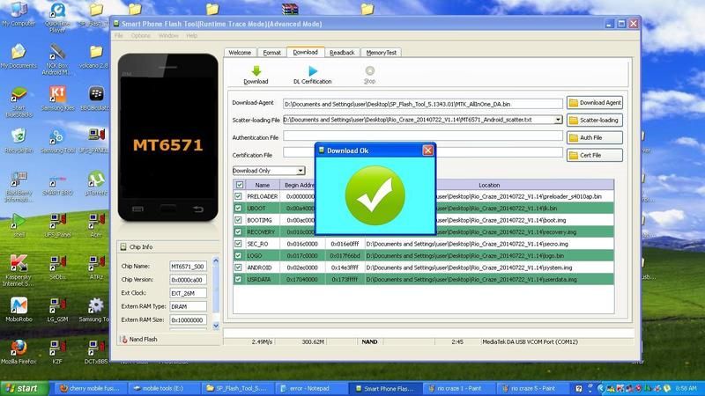Click the Authentication File input field
The width and height of the screenshot is (705, 396).
(423, 136)
